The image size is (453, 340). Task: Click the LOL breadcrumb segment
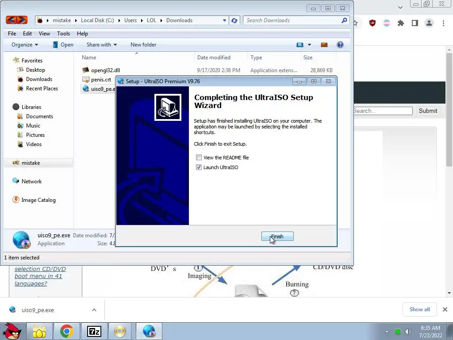[x=151, y=20]
